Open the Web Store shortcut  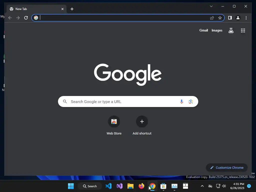pos(114,125)
